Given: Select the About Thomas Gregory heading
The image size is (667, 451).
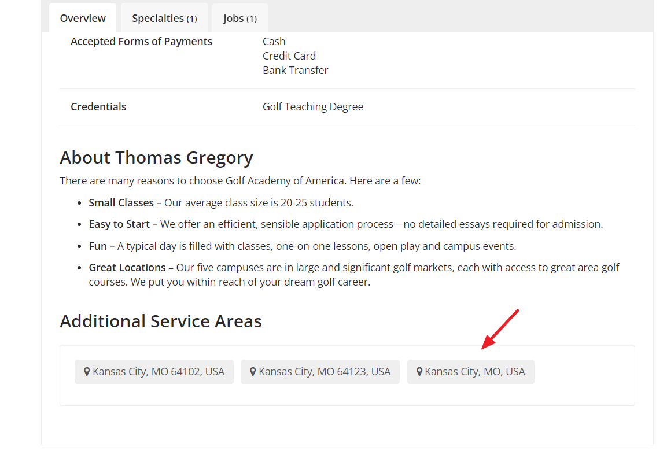Looking at the screenshot, I should (156, 157).
